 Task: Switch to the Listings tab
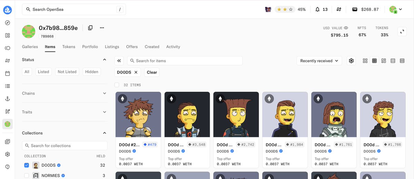click(112, 47)
